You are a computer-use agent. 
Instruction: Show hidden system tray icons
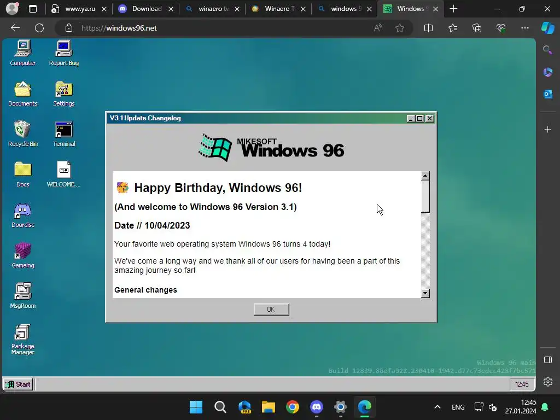[437, 407]
